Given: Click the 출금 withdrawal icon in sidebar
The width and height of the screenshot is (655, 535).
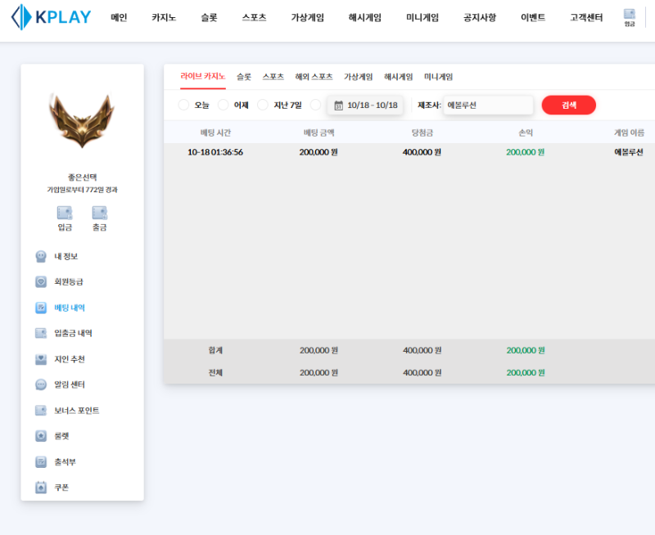Looking at the screenshot, I should [x=99, y=213].
